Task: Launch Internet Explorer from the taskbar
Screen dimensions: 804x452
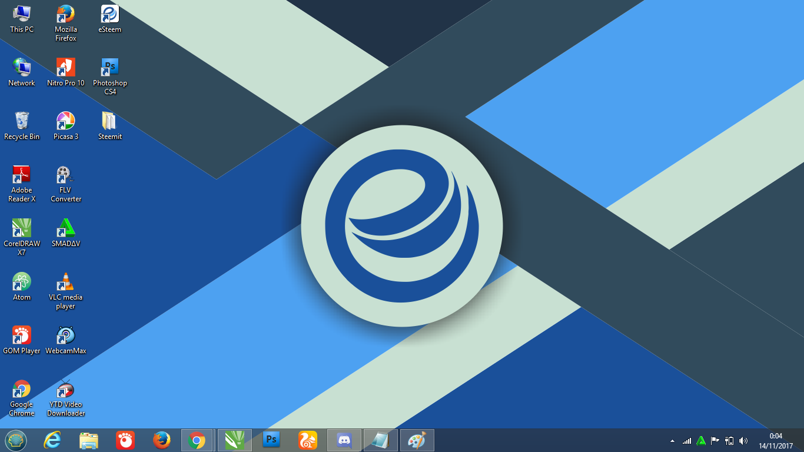Action: pyautogui.click(x=52, y=440)
